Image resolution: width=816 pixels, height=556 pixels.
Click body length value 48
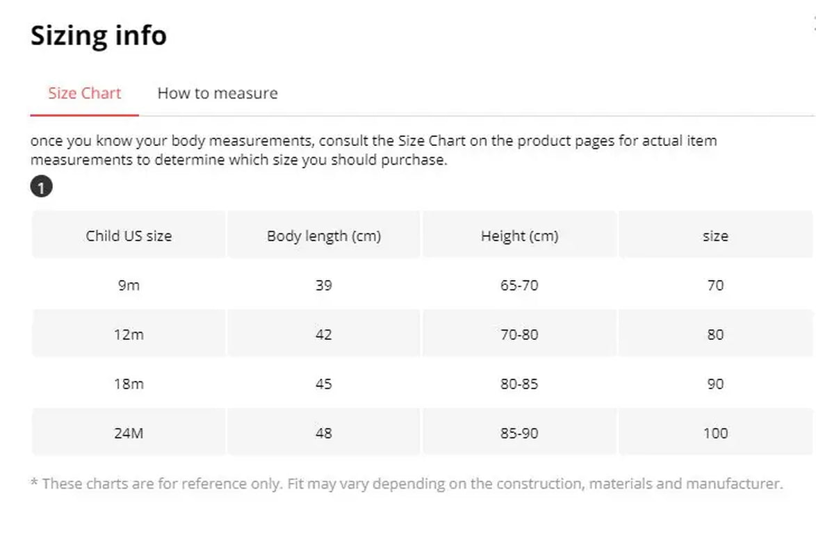[324, 433]
